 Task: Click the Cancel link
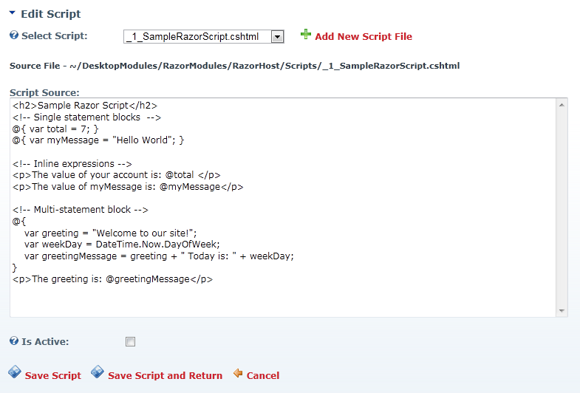pyautogui.click(x=262, y=375)
